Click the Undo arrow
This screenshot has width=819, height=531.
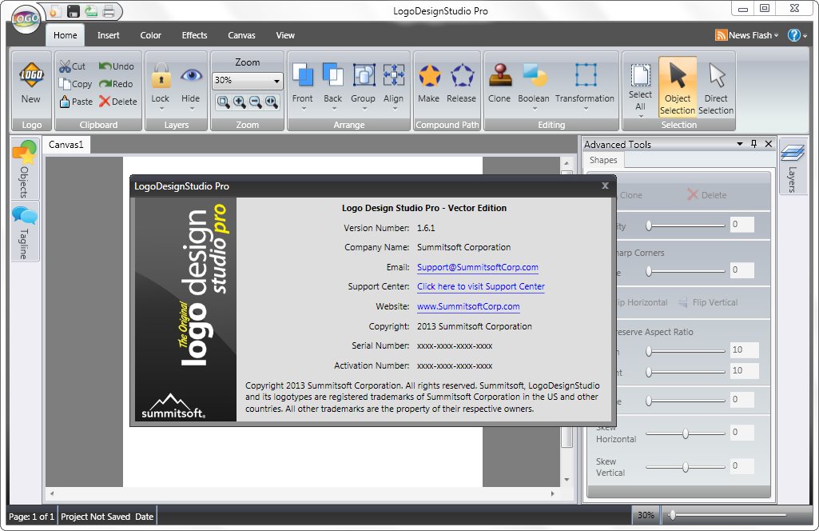pos(105,66)
